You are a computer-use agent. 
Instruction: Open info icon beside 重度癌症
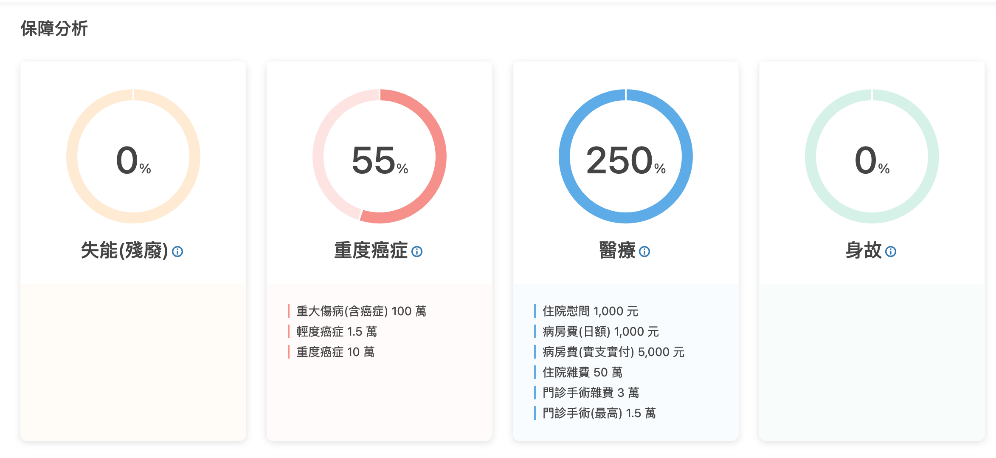tap(417, 252)
